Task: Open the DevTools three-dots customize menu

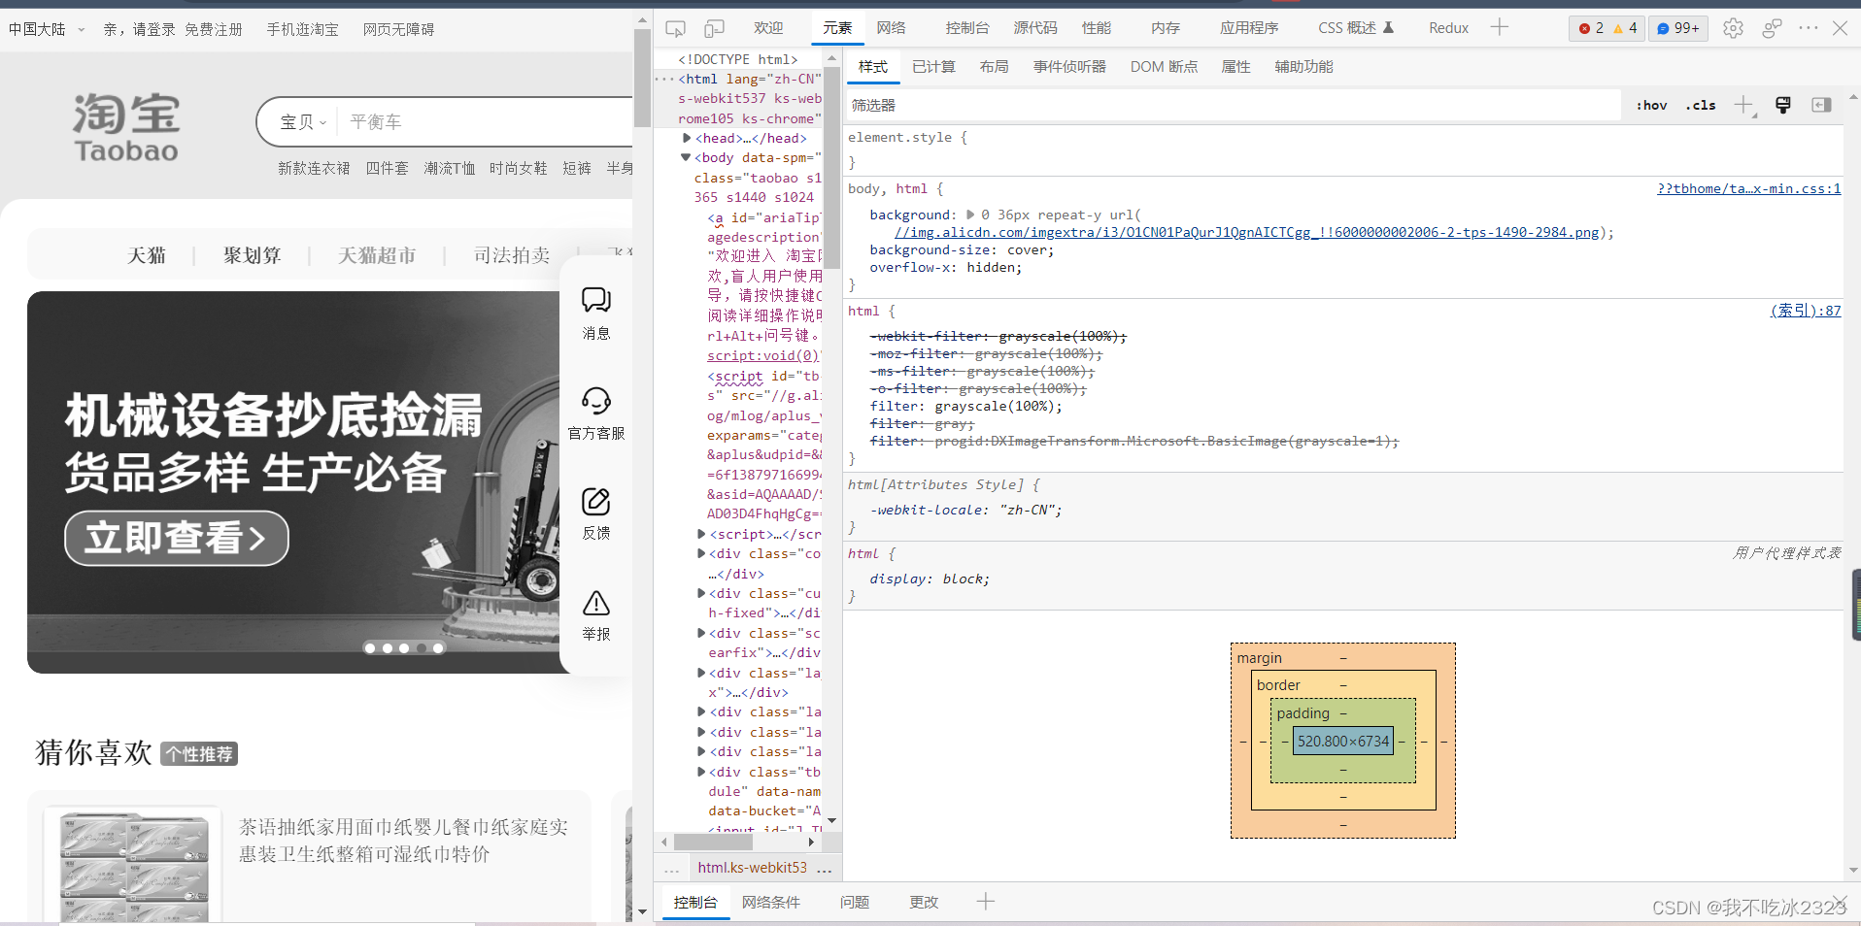Action: (1808, 28)
